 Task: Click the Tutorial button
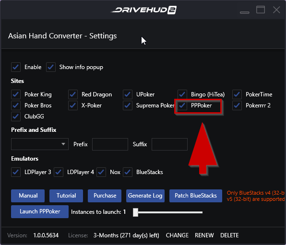point(66,196)
